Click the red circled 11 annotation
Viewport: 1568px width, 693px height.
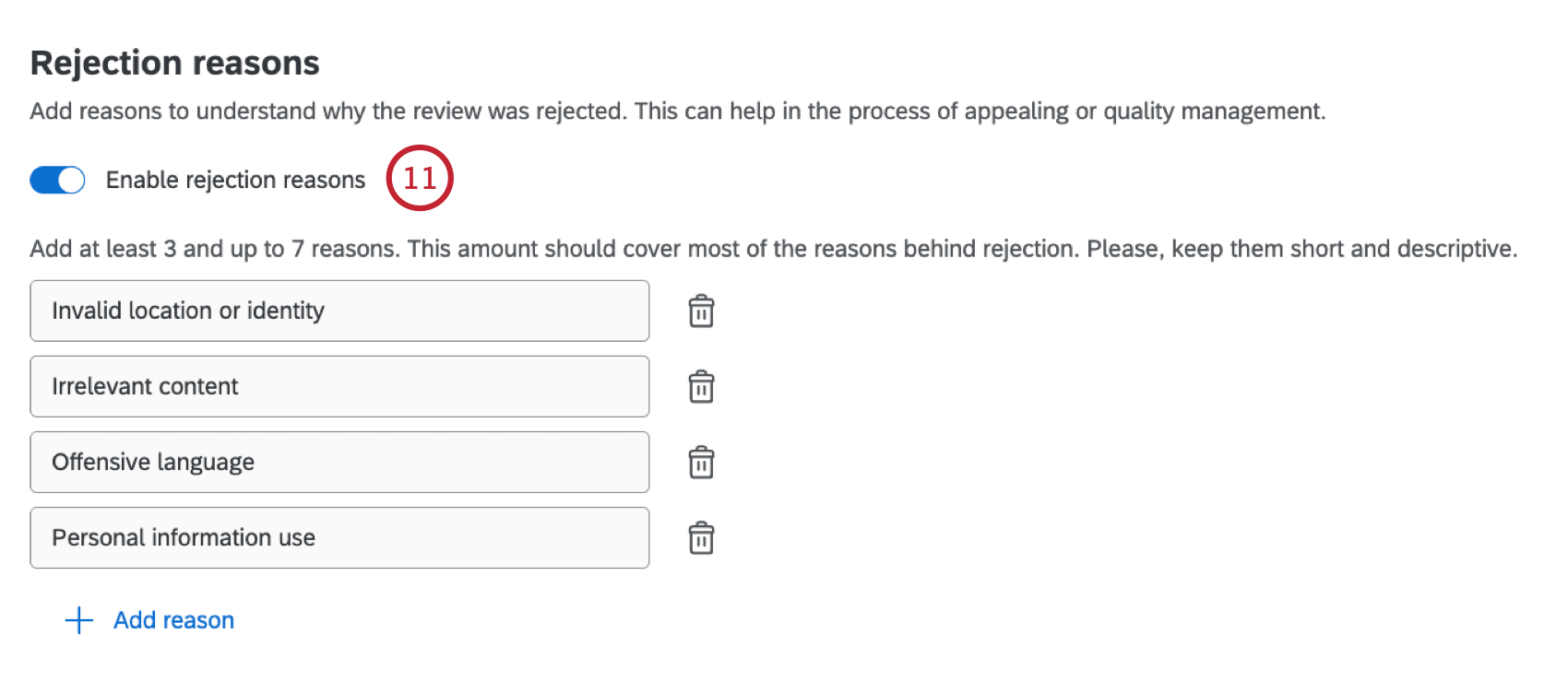pyautogui.click(x=421, y=179)
